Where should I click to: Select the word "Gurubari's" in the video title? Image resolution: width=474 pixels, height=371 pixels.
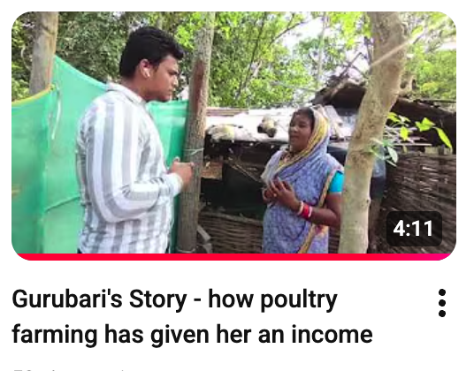coord(67,299)
